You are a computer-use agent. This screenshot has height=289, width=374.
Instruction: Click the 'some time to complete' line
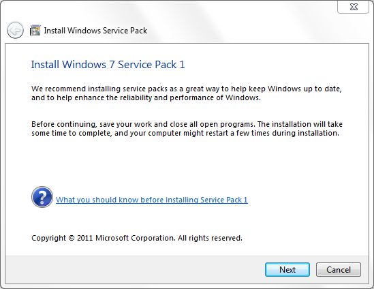click(x=185, y=133)
